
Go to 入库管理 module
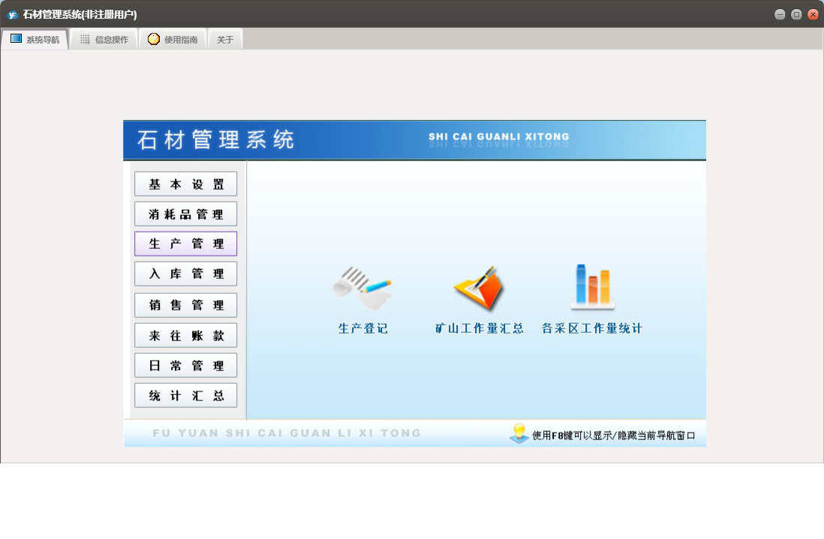pyautogui.click(x=185, y=274)
